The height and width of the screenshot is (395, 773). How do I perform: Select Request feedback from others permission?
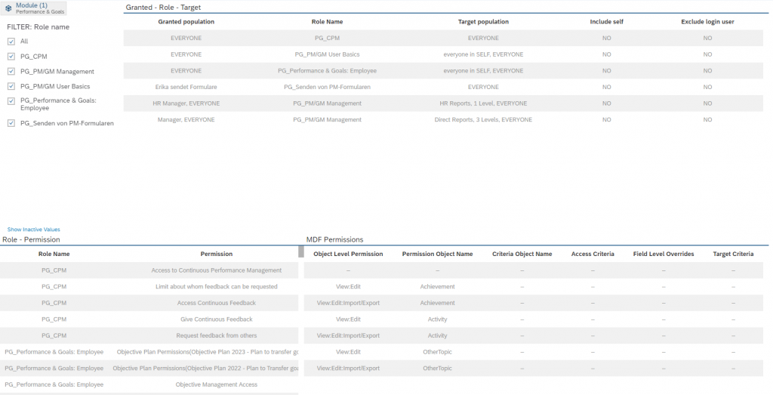pyautogui.click(x=217, y=335)
